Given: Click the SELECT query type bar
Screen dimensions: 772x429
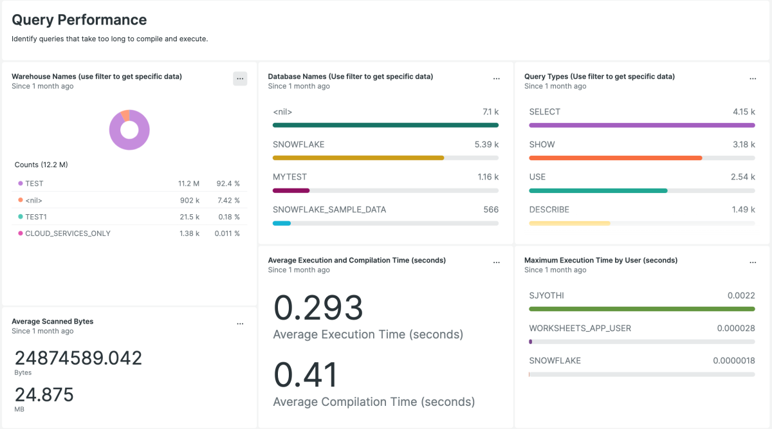Looking at the screenshot, I should (641, 125).
